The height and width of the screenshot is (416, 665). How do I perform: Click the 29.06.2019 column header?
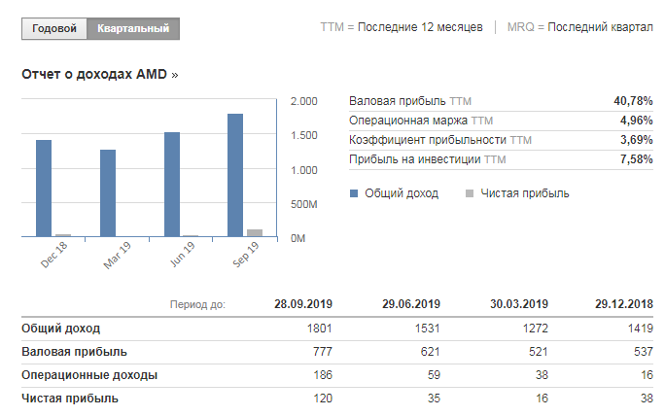click(411, 304)
